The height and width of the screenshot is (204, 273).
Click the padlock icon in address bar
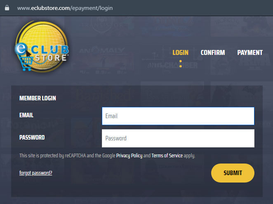point(7,8)
